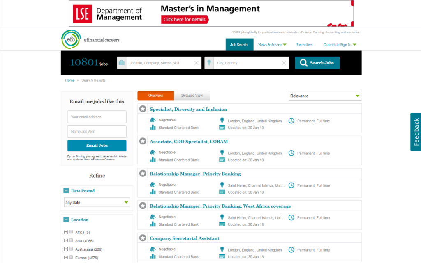Screen dimensions: 421x263
Task: Click the Email Jobs button
Action: pyautogui.click(x=97, y=145)
